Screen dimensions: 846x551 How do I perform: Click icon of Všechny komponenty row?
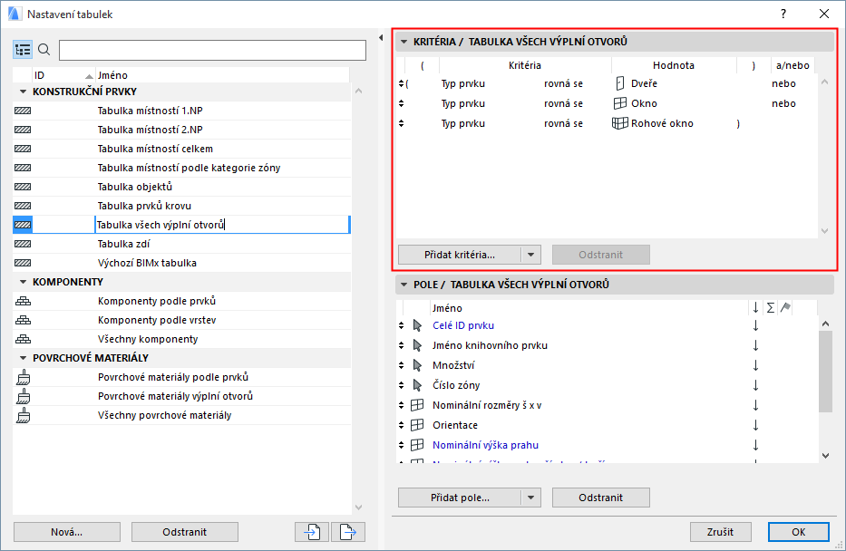click(x=24, y=339)
